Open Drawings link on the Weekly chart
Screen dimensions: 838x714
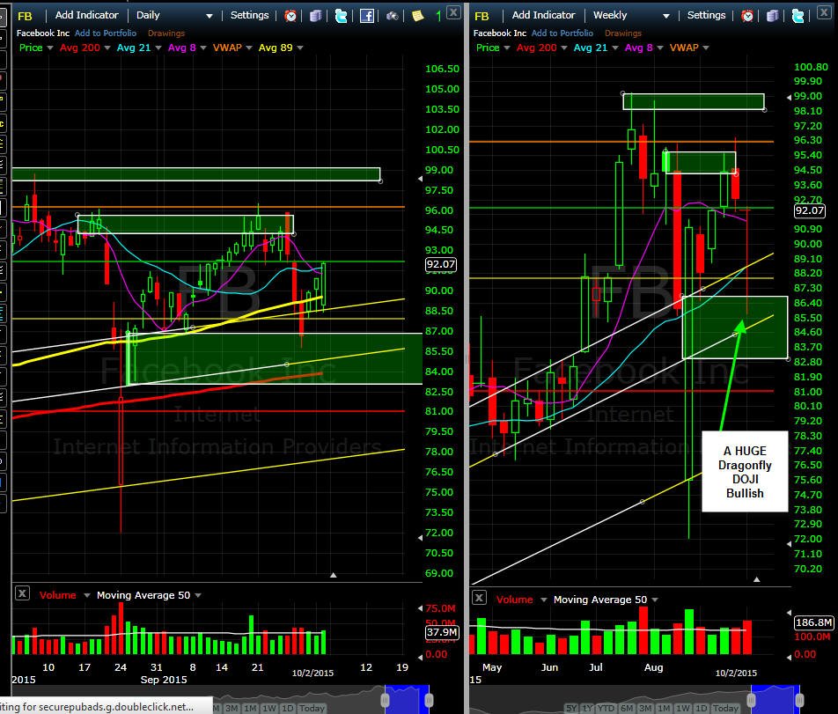pyautogui.click(x=623, y=33)
